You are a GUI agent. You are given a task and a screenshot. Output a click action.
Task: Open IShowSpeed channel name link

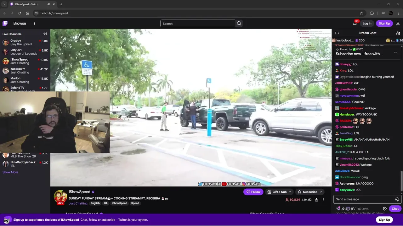[79, 192]
